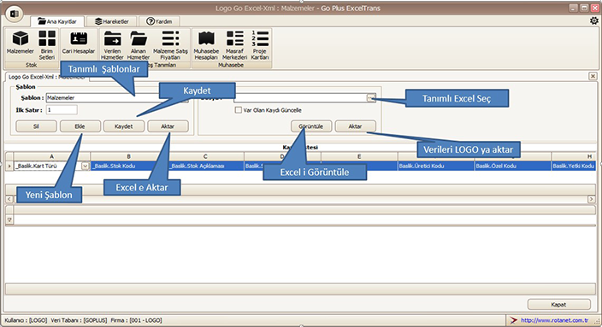
Task: Click the Sil button
Action: coord(36,126)
